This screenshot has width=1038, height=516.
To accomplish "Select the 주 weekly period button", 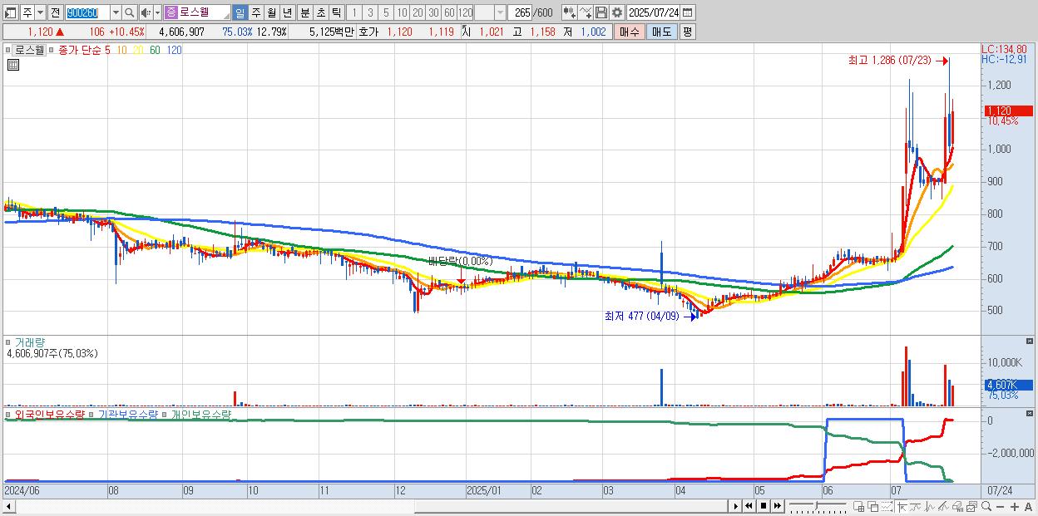I will [x=255, y=12].
